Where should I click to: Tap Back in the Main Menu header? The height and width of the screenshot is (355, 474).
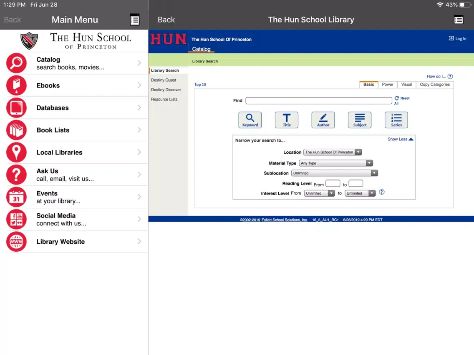pyautogui.click(x=13, y=20)
